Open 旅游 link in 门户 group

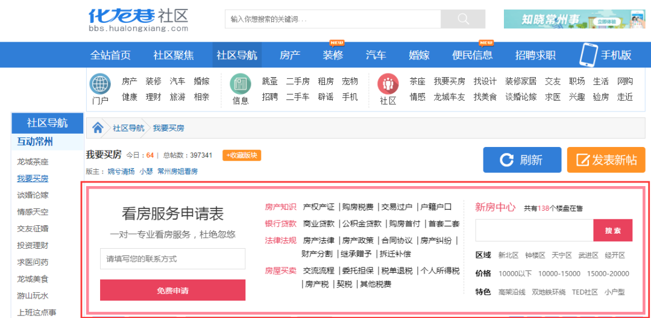[177, 97]
